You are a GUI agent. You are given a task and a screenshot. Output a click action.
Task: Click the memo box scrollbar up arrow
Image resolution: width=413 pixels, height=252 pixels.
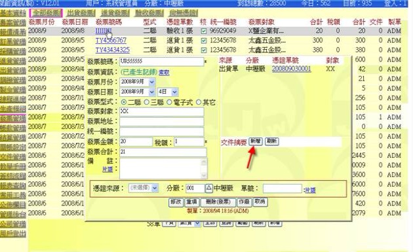204,162
